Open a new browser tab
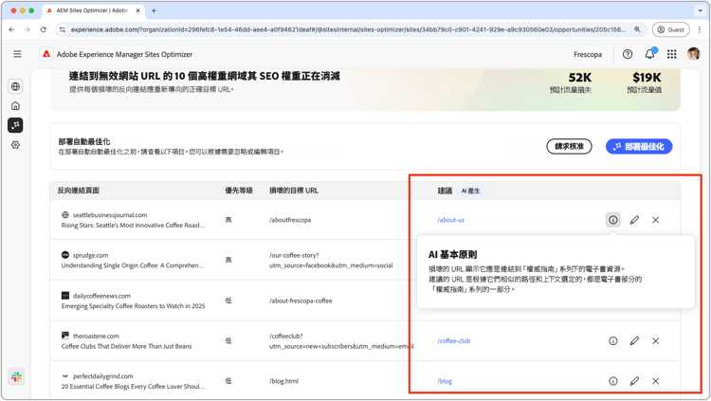Image resolution: width=711 pixels, height=401 pixels. [x=154, y=10]
